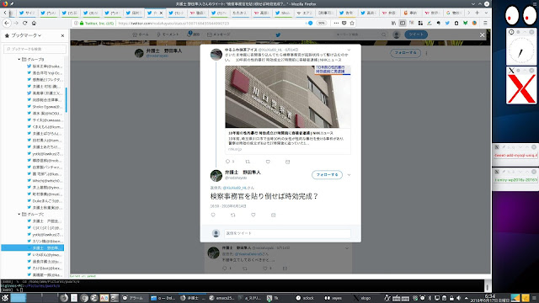
Task: Reply to the first tweet
Action: point(227,162)
